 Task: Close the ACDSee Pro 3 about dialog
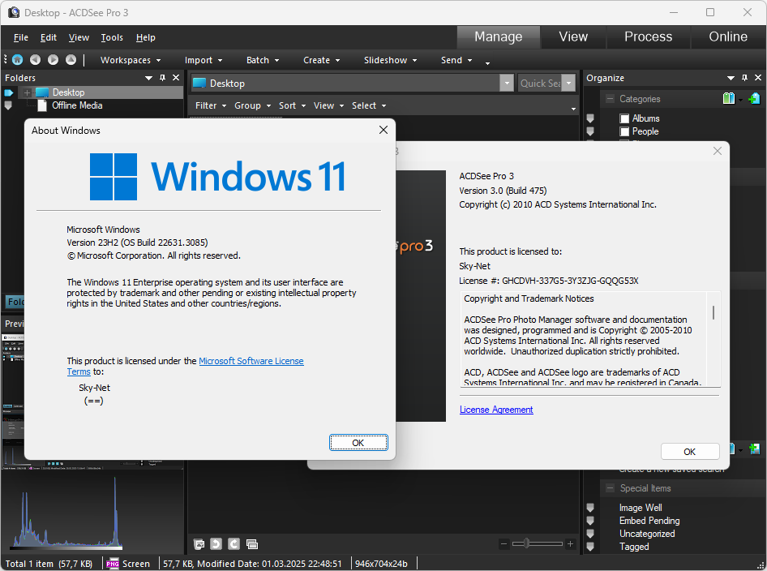[717, 151]
